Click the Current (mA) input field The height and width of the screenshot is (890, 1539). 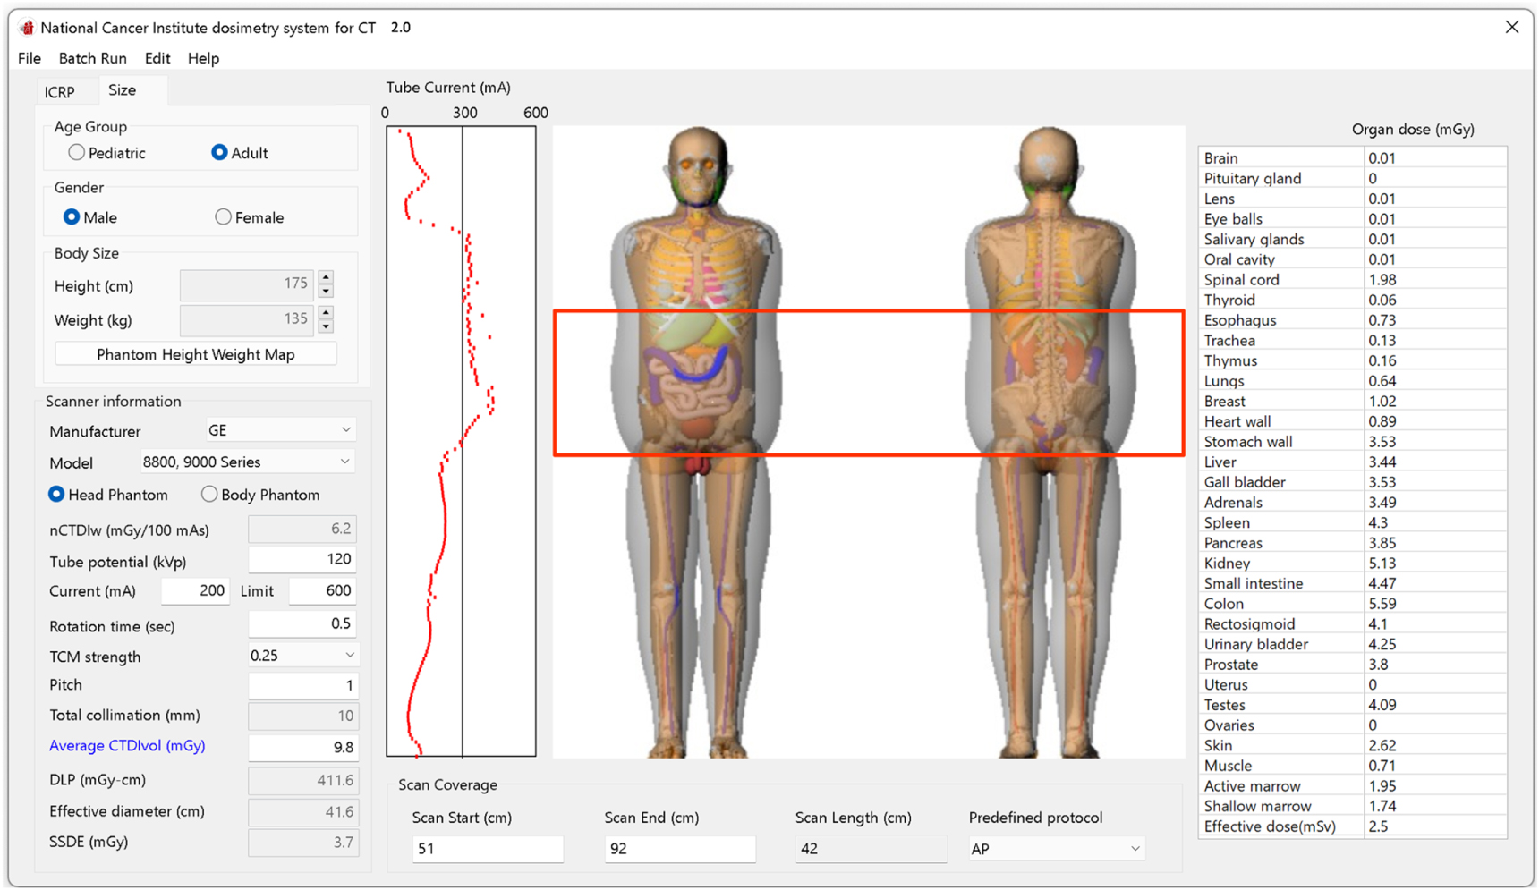click(x=195, y=590)
